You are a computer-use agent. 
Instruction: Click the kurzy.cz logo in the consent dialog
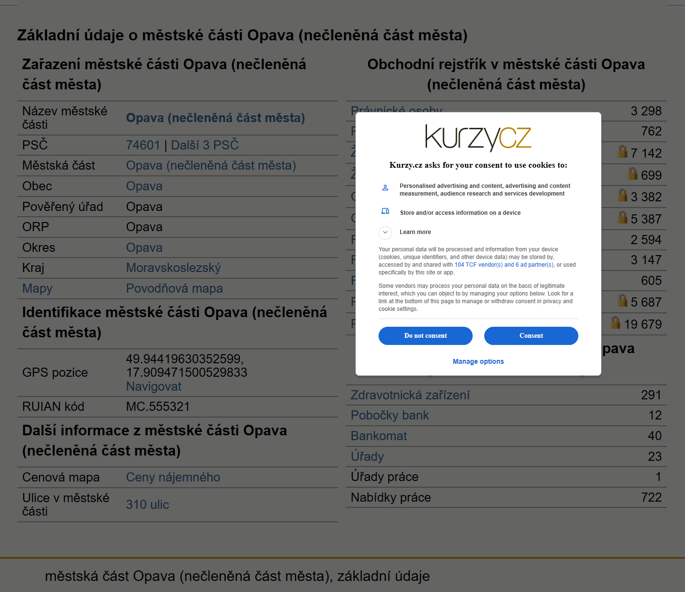pyautogui.click(x=478, y=137)
